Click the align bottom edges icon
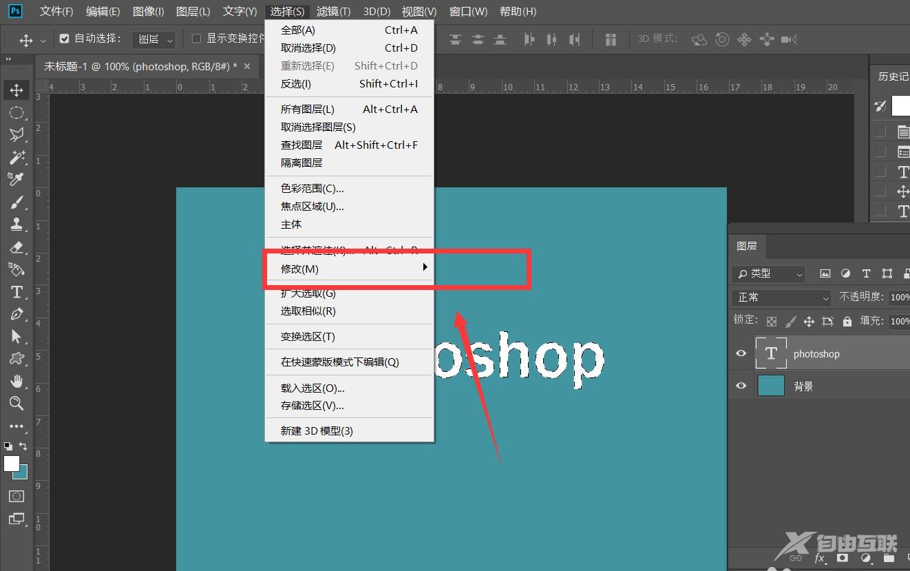 tap(500, 39)
